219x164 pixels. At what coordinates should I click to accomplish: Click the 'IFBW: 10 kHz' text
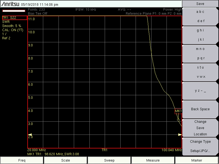86,10
